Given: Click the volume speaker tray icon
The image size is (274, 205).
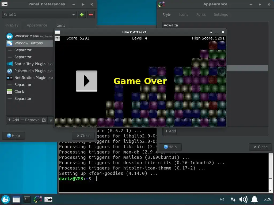Looking at the screenshot, I should click(243, 199).
